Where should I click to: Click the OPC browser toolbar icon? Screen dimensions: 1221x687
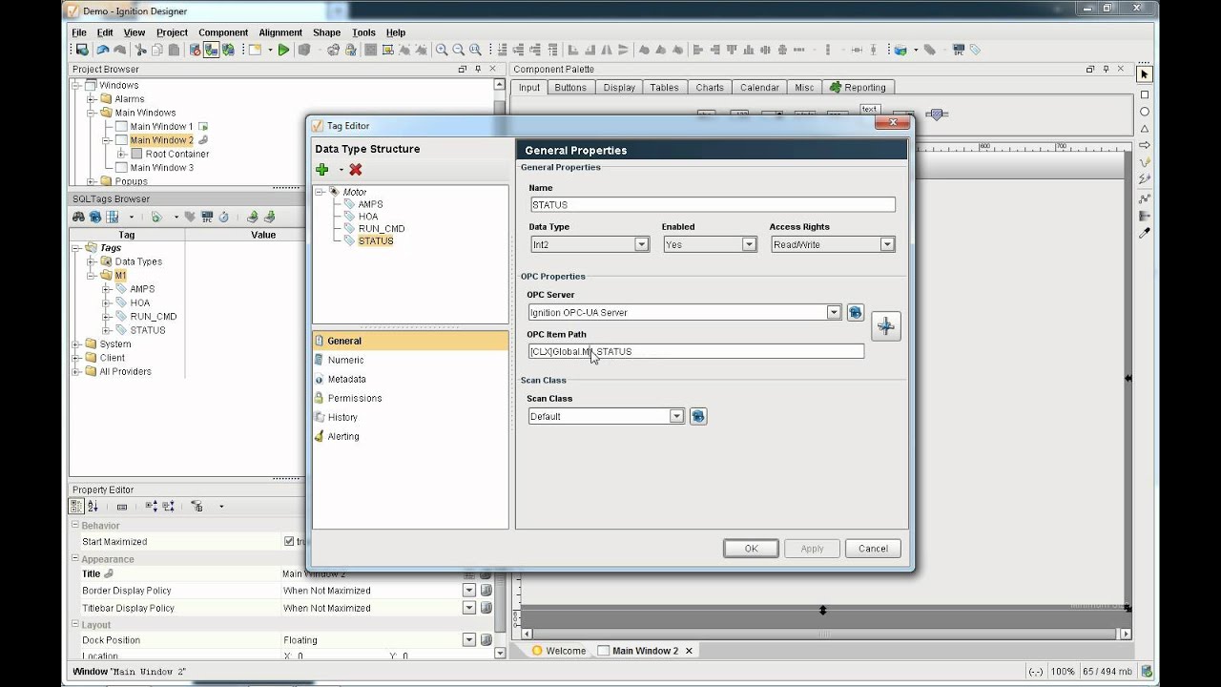coord(959,50)
